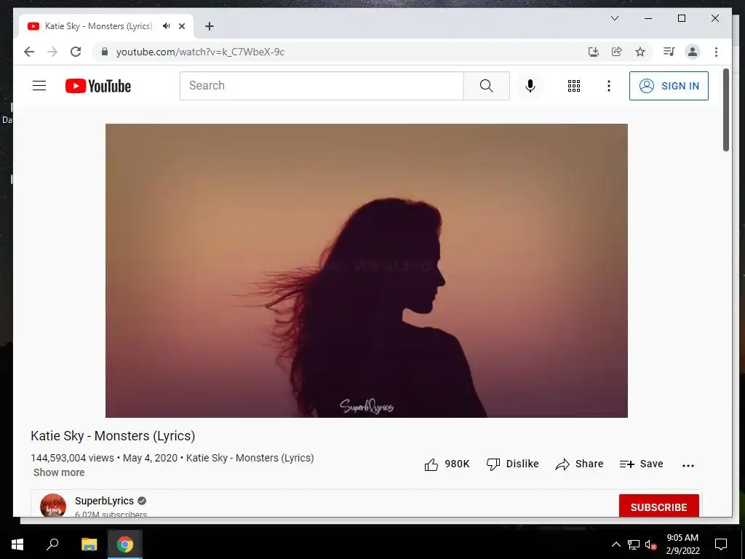Open SuperbLyrics channel name link
The image size is (745, 559).
tap(104, 501)
